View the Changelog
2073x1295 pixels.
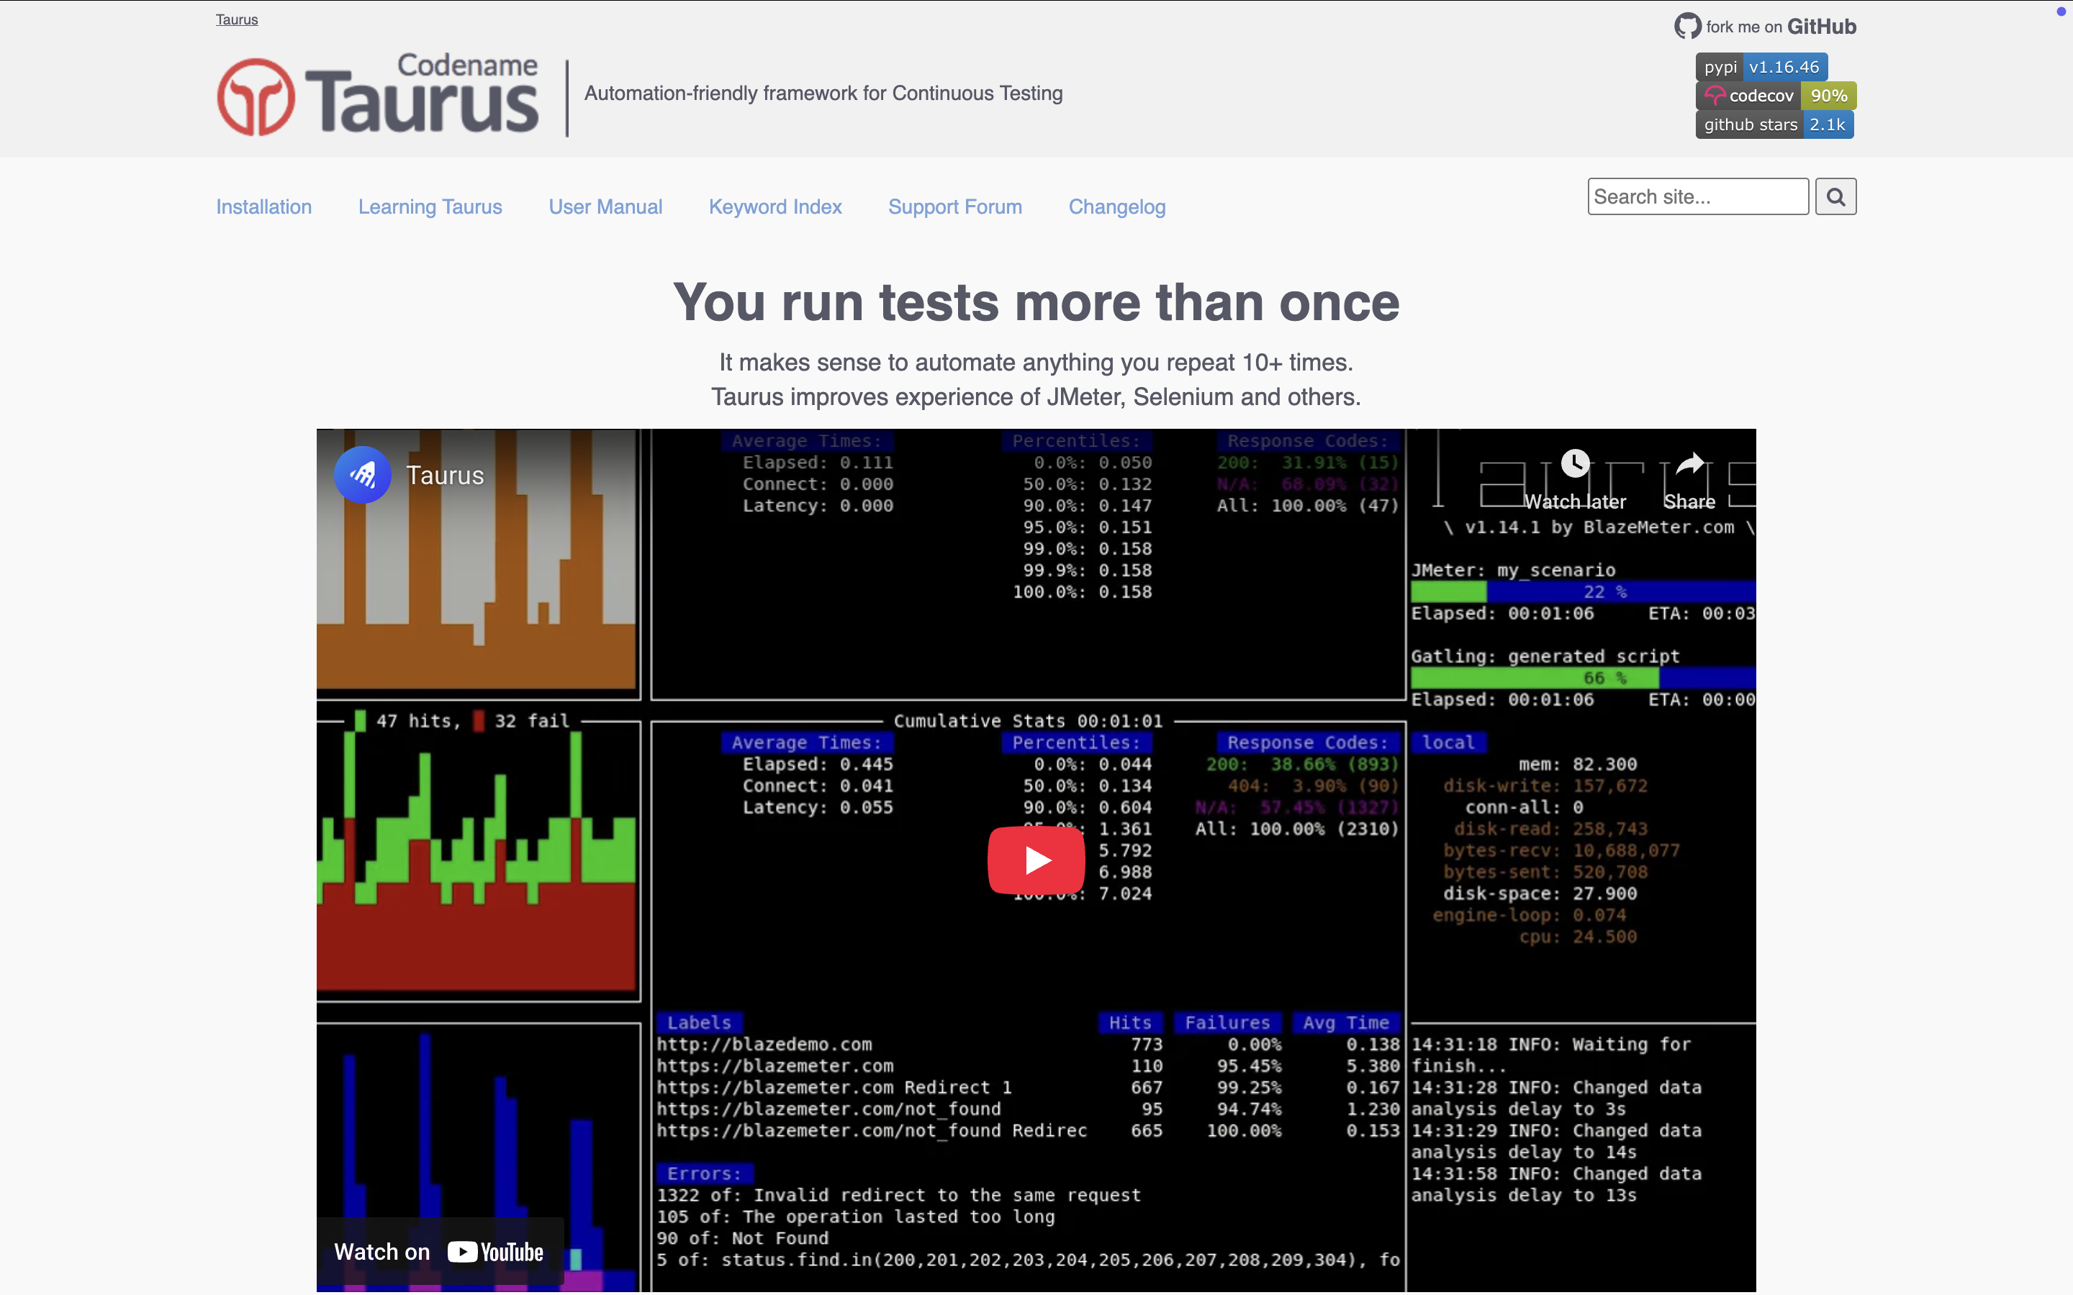click(1117, 206)
